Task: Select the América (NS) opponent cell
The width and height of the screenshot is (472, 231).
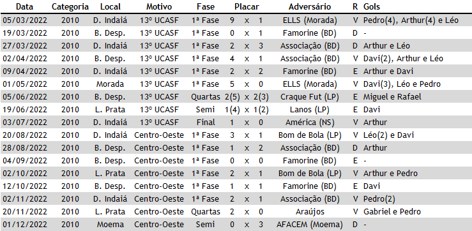Action: (310, 123)
